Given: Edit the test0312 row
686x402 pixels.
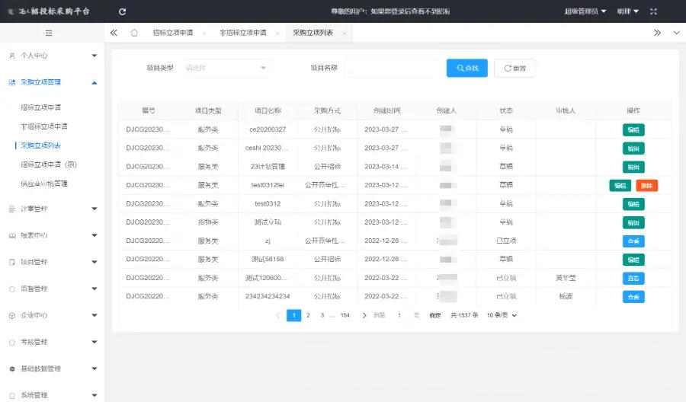Looking at the screenshot, I should click(633, 204).
